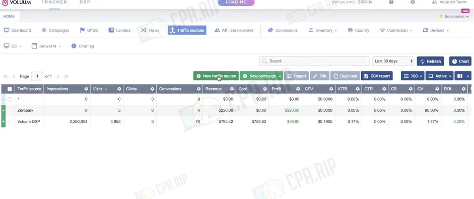Open the Affiliate networks view
This screenshot has width=474, height=199.
(x=234, y=30)
